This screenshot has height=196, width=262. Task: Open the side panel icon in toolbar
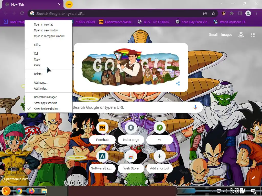coord(240,13)
